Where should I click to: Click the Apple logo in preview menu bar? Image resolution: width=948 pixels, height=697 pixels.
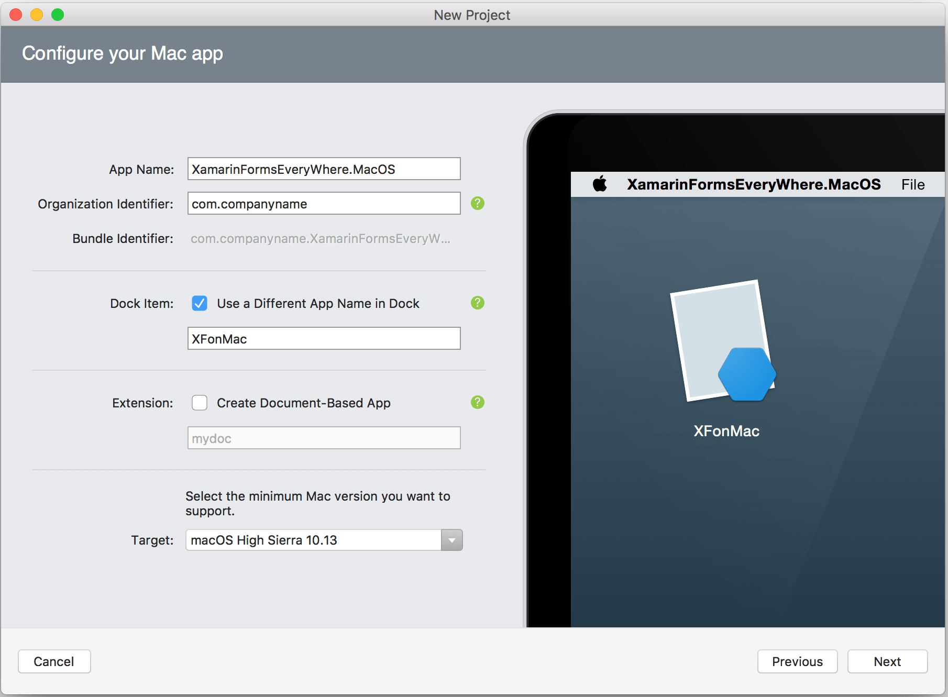tap(600, 184)
